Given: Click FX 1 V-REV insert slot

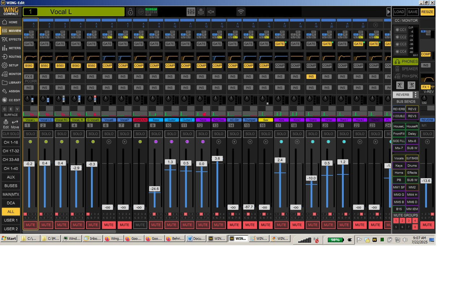Looking at the screenshot, I should tap(425, 87).
